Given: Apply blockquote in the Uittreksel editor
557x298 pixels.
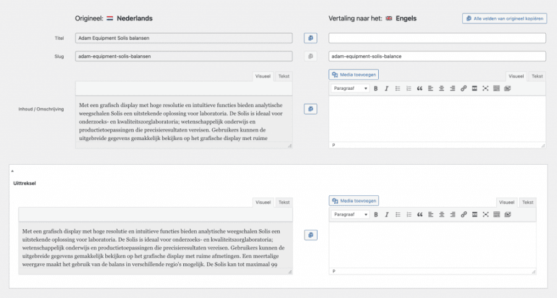Looking at the screenshot, I should pyautogui.click(x=420, y=214).
